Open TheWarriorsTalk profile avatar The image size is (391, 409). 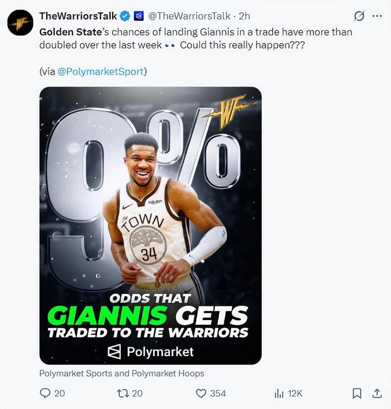point(20,23)
